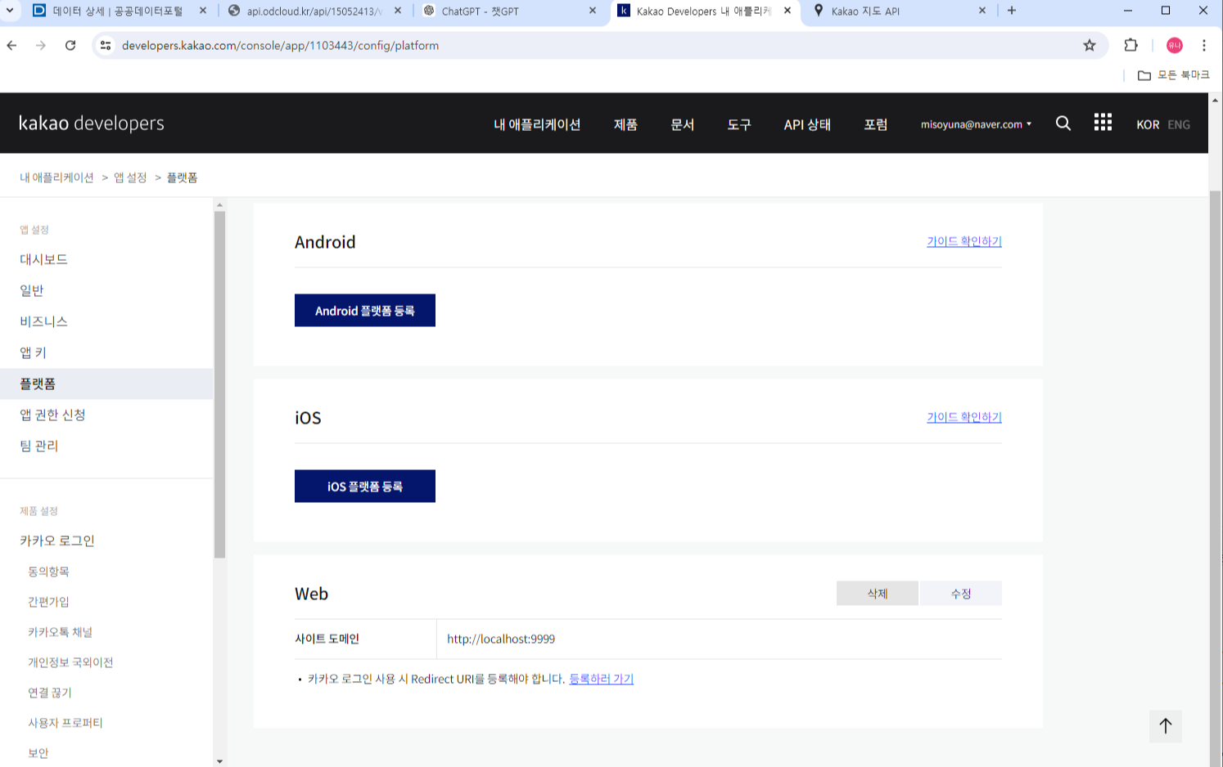Image resolution: width=1223 pixels, height=767 pixels.
Task: Open the Chrome profile avatar
Action: (x=1175, y=45)
